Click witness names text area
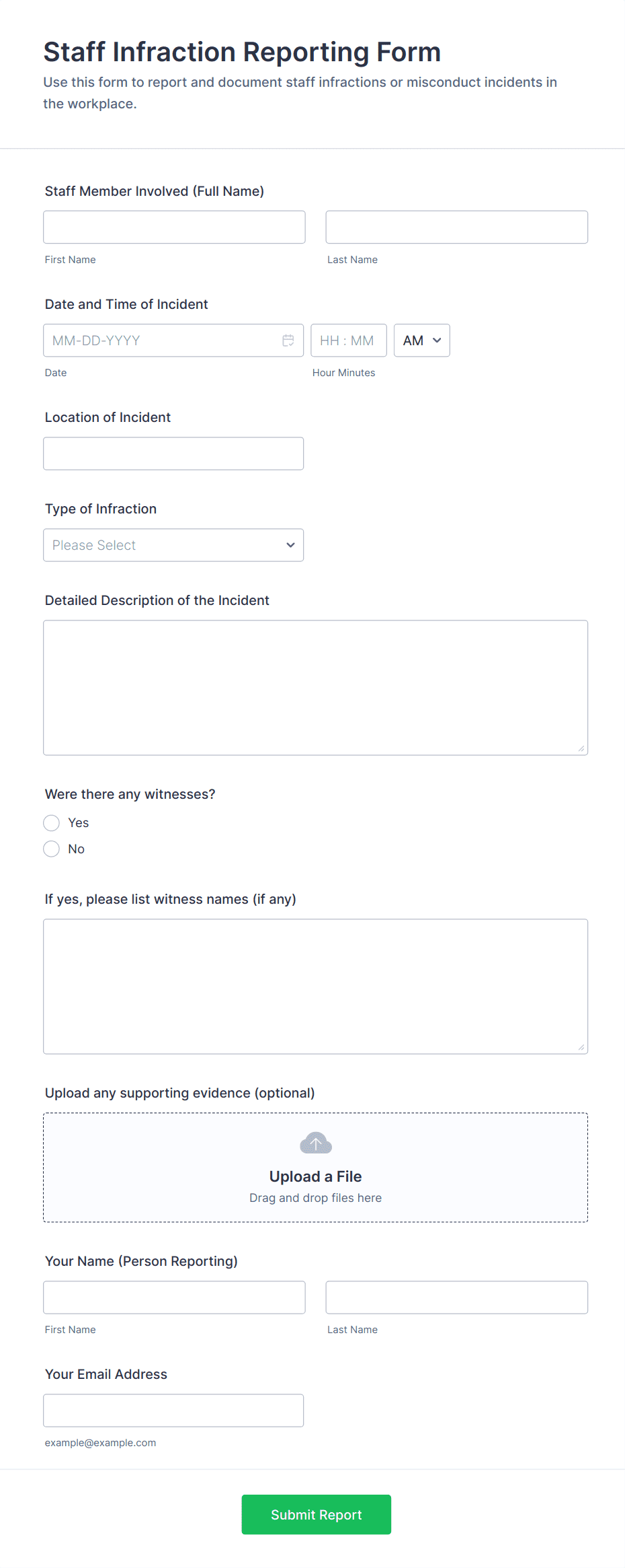Viewport: 625px width, 1568px height. click(x=315, y=987)
